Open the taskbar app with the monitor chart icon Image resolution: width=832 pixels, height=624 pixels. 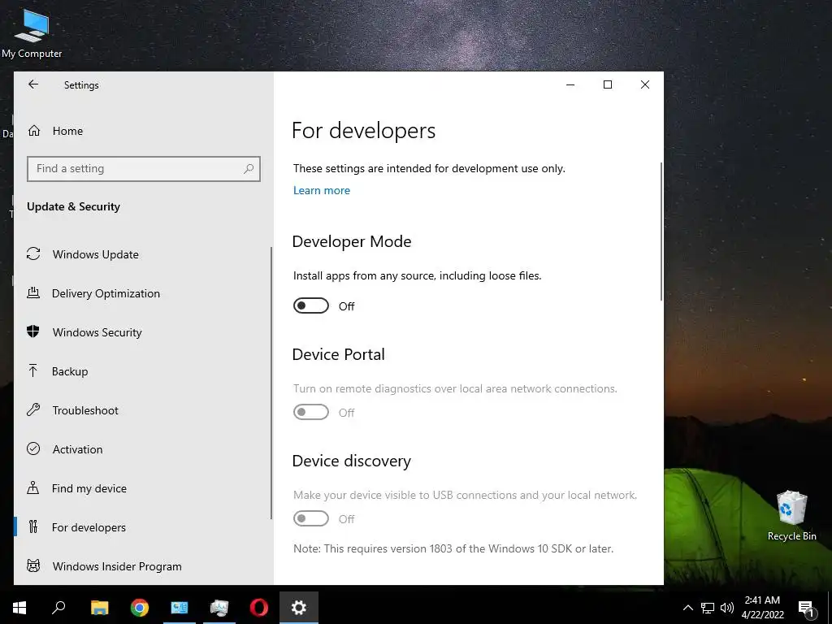tap(219, 608)
